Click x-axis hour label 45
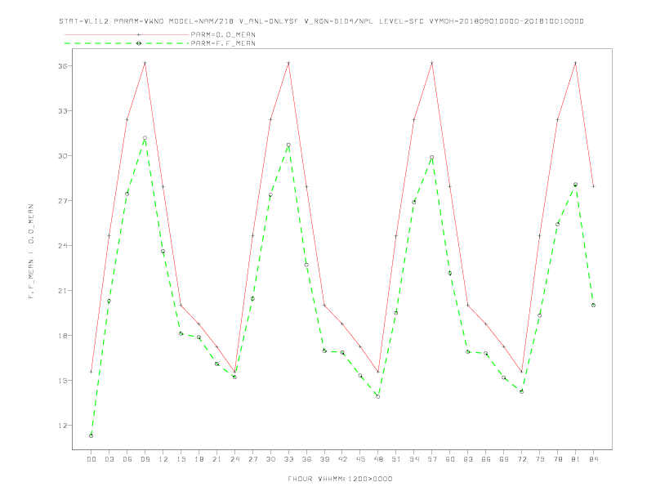This screenshot has height=500, width=647. tap(360, 459)
